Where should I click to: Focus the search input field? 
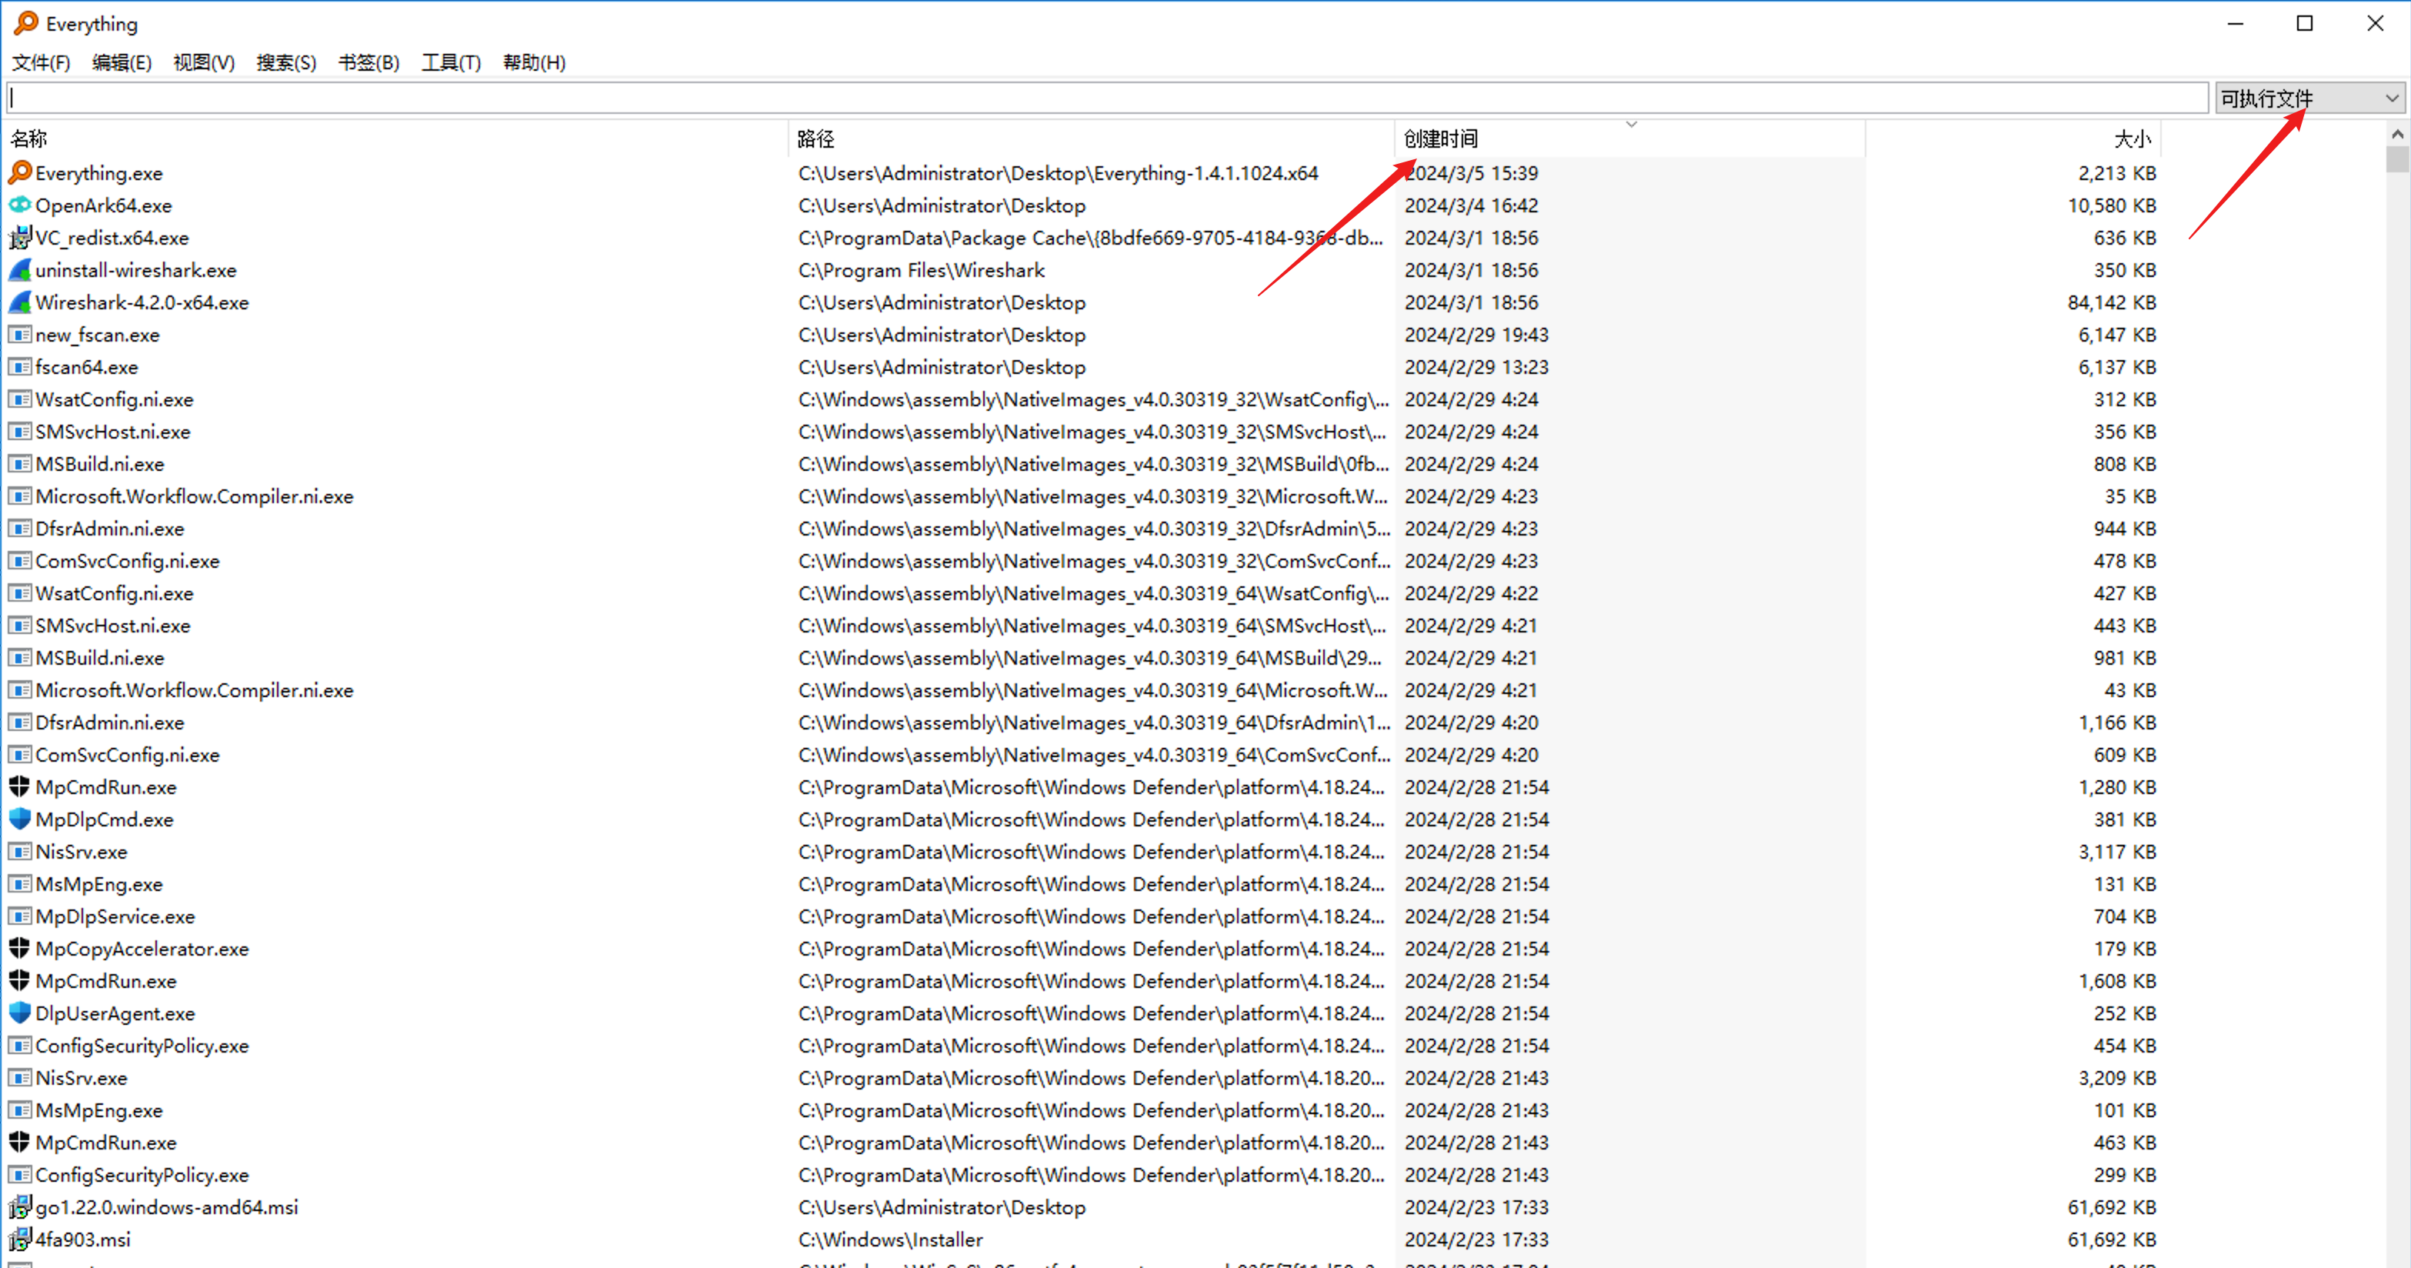(1105, 98)
